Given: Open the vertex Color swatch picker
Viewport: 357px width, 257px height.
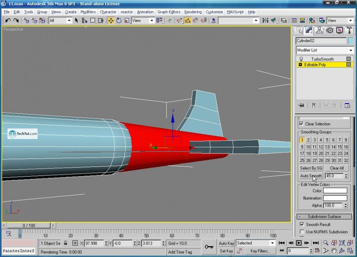Looking at the screenshot, I should (x=335, y=190).
